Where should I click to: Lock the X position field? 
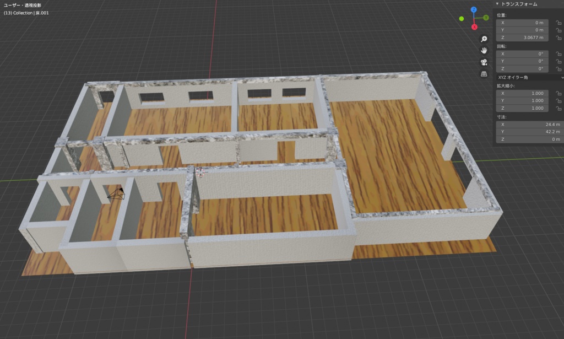click(x=558, y=23)
